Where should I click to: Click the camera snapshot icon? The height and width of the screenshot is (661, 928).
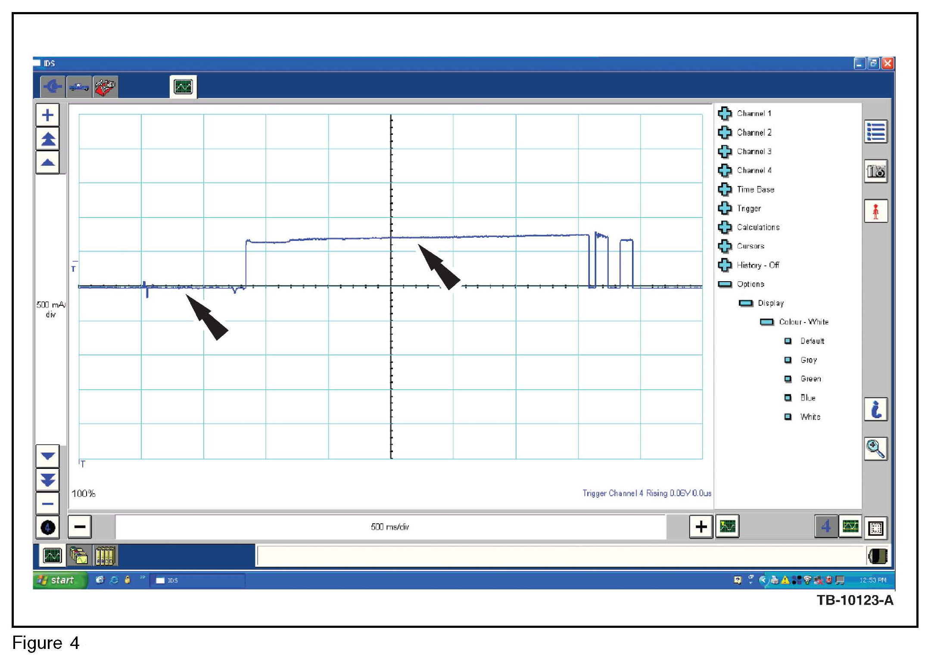(875, 171)
